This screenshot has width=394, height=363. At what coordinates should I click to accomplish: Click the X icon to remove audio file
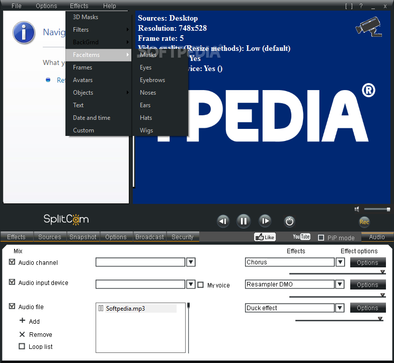point(22,334)
